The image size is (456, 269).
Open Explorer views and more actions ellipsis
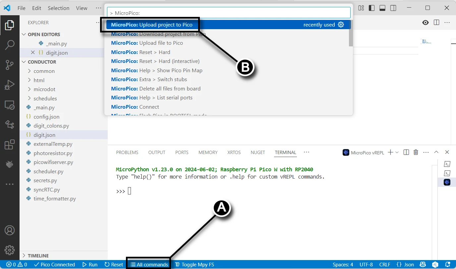click(98, 23)
